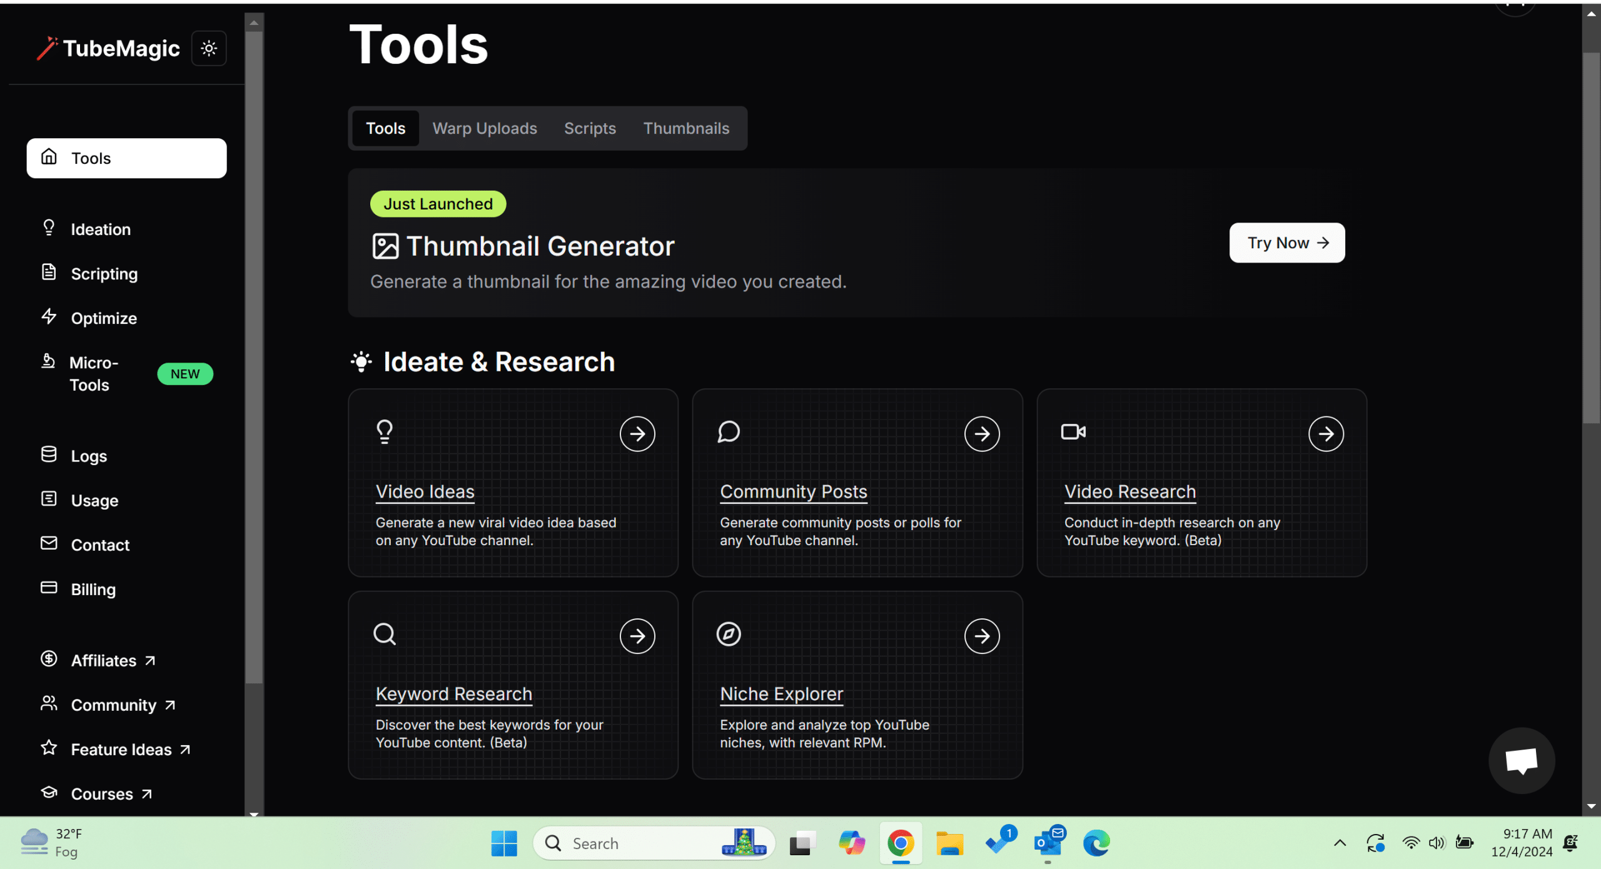The height and width of the screenshot is (869, 1601).
Task: Click the Video Research camera icon
Action: (x=1073, y=432)
